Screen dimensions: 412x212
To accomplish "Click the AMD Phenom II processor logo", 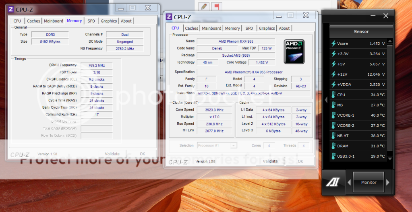I will [x=294, y=51].
